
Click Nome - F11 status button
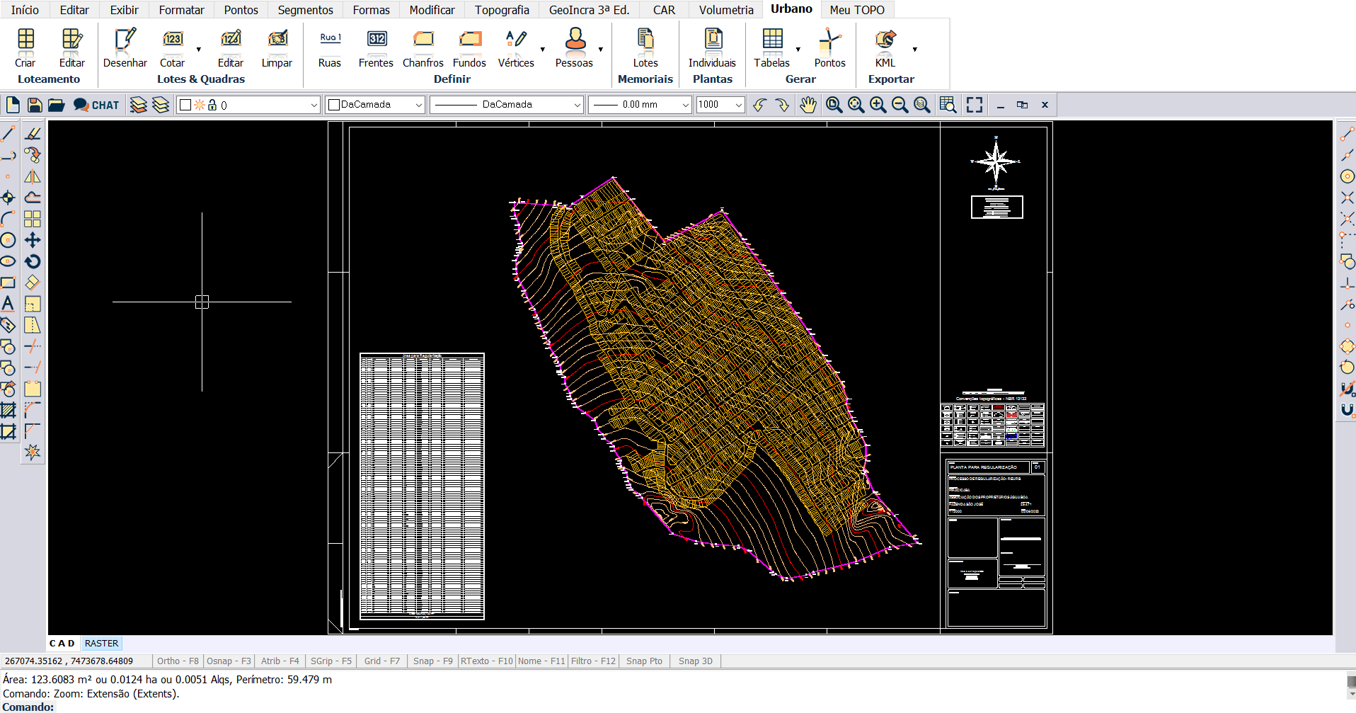541,661
